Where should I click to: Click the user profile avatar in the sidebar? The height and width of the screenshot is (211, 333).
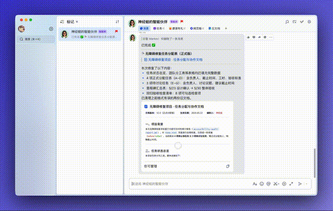pos(21,29)
